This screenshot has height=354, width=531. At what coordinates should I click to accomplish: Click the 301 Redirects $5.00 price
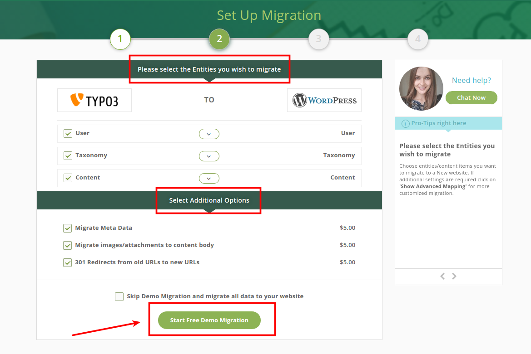(347, 262)
